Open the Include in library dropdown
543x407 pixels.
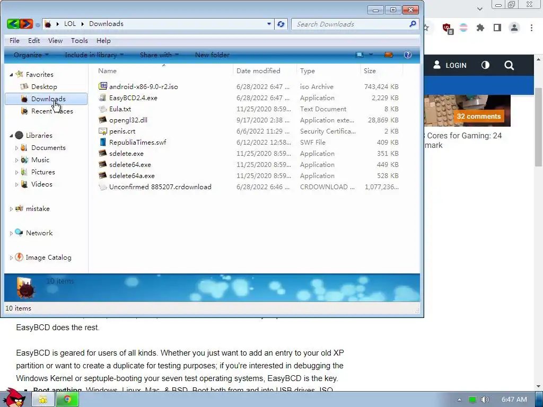click(x=94, y=55)
